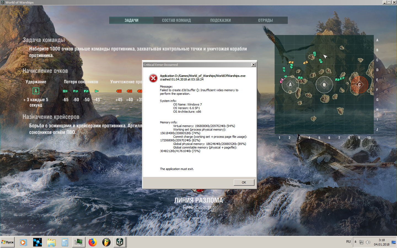
Task: Open the СОСТАВ КОМАНД tab
Action: [x=176, y=20]
